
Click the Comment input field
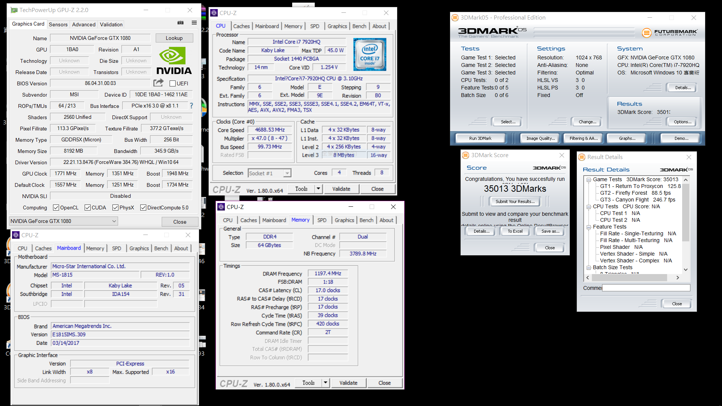(x=646, y=288)
